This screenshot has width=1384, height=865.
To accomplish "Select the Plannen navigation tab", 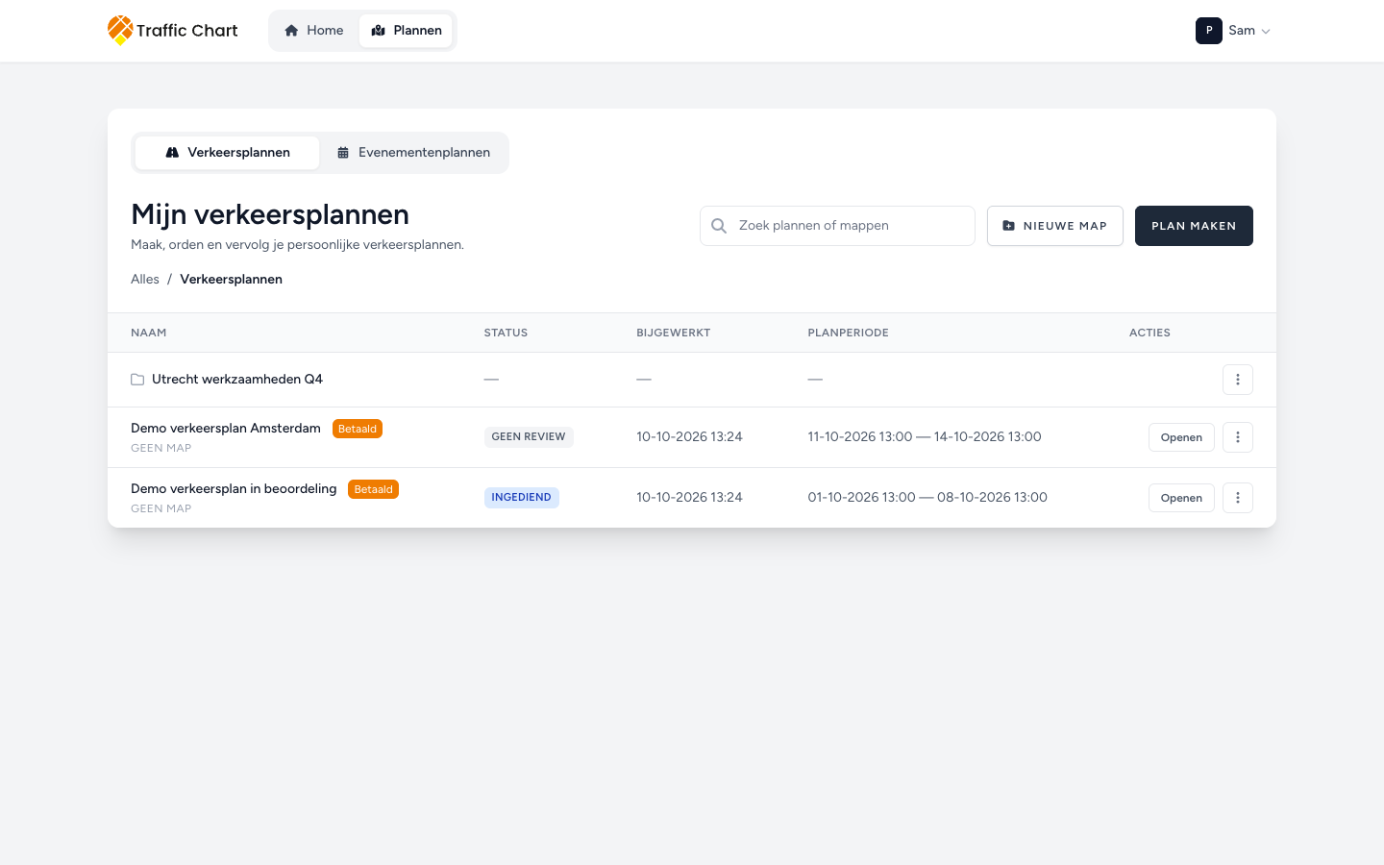I will 407,31.
